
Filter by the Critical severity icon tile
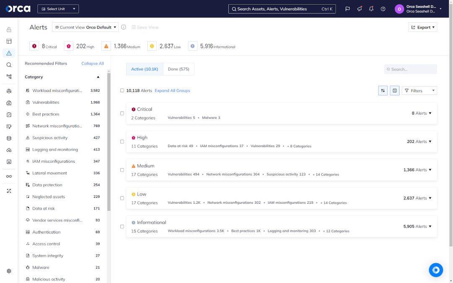point(34,46)
